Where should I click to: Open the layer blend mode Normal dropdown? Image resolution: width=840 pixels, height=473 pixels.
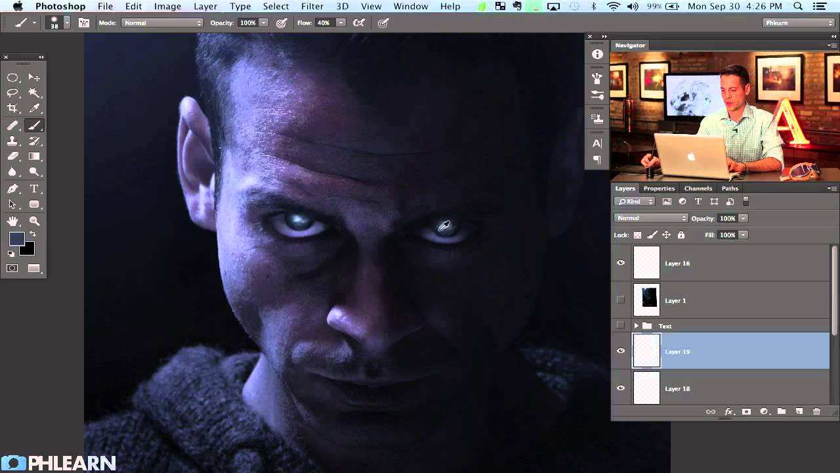click(x=651, y=218)
